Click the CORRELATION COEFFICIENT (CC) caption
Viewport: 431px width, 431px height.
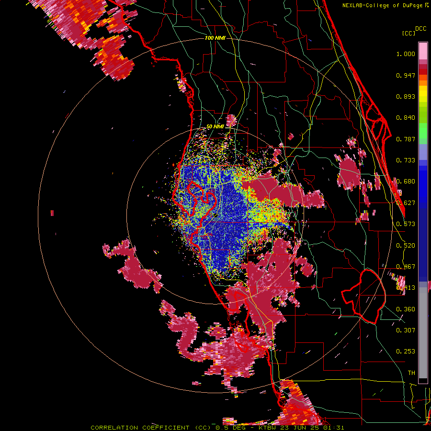tap(150, 428)
